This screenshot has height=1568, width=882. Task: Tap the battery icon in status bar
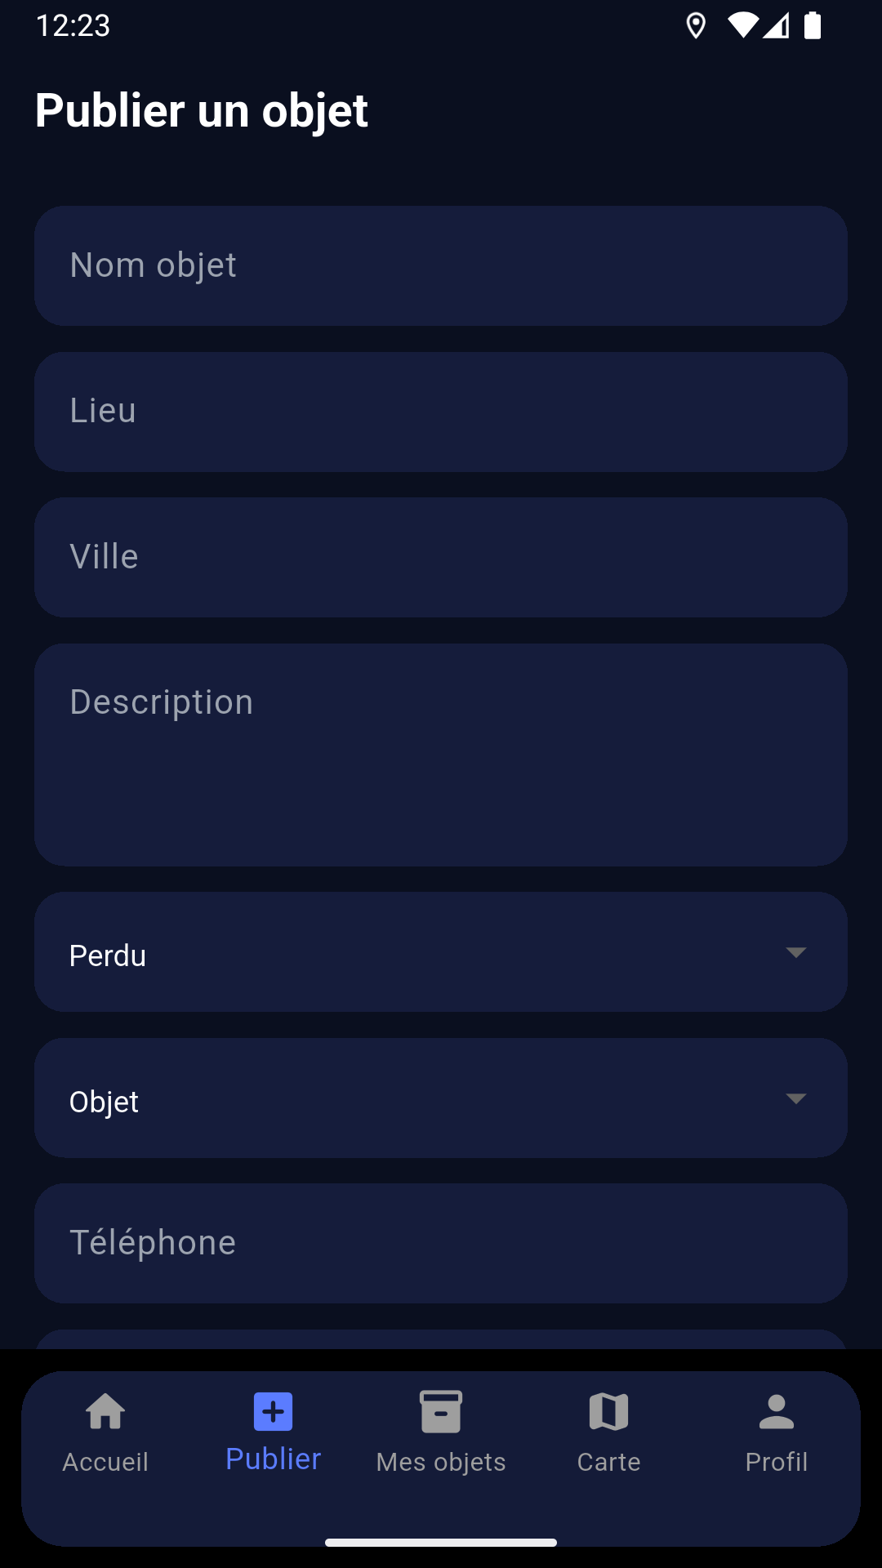(x=813, y=26)
